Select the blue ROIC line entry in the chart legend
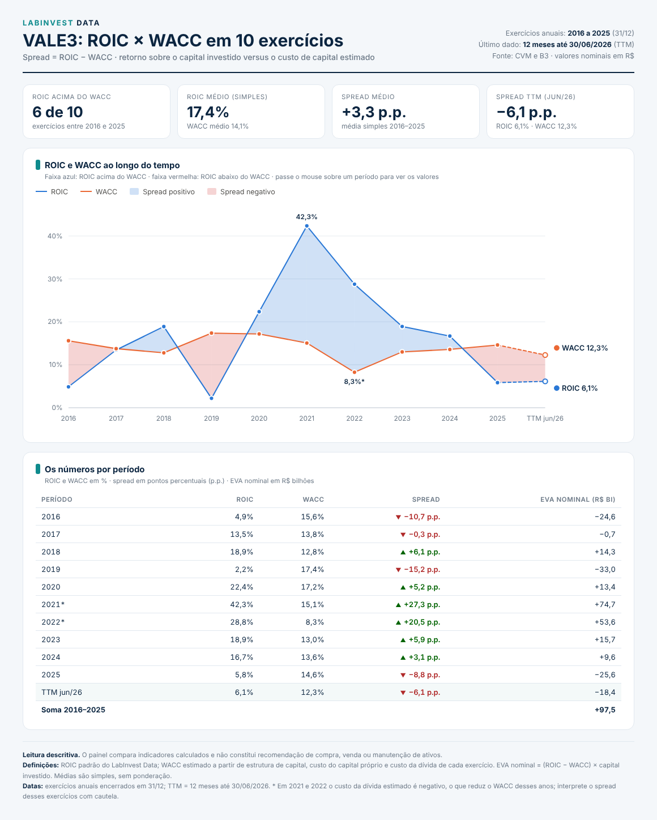 52,192
